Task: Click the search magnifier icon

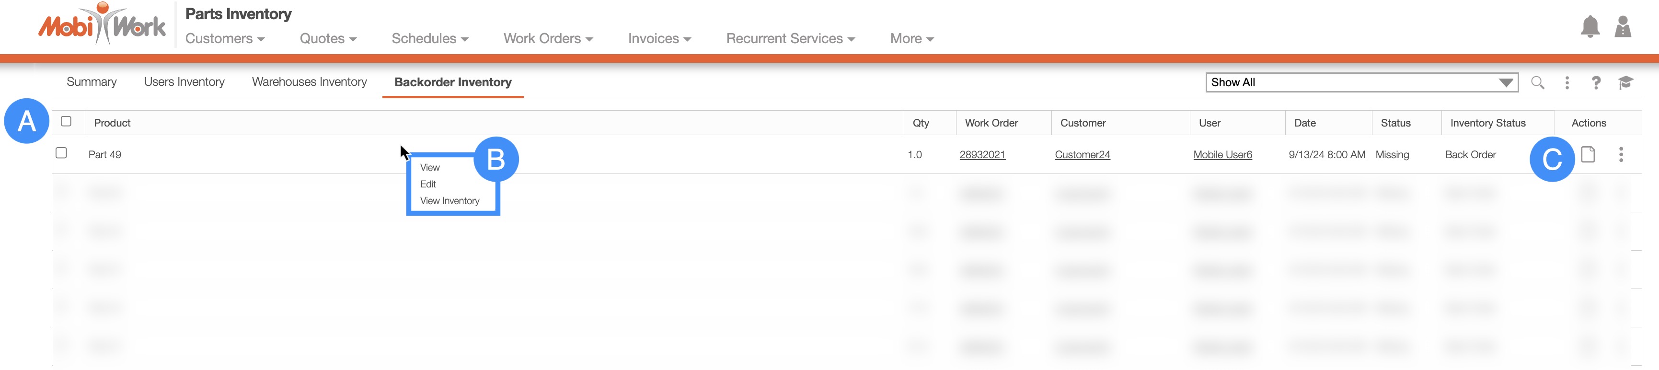Action: 1537,82
